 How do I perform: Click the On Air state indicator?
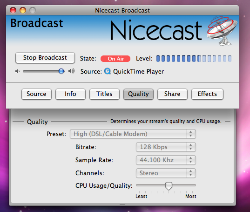[x=115, y=59]
